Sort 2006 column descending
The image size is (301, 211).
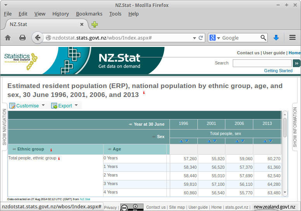tap(242, 141)
